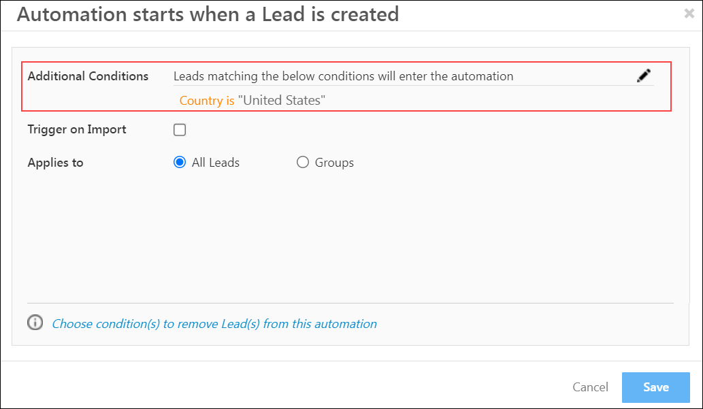Enable the Trigger on Import checkbox
703x409 pixels.
point(180,129)
